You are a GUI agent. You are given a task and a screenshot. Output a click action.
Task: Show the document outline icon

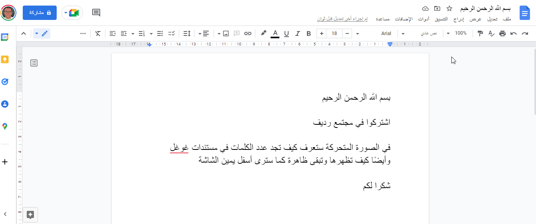click(34, 63)
